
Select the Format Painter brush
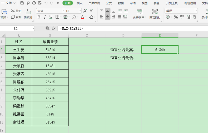[28, 14]
